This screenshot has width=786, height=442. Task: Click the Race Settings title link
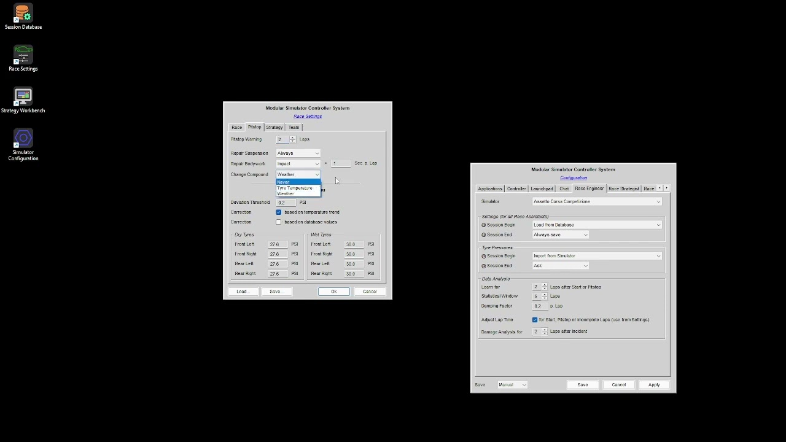(308, 116)
